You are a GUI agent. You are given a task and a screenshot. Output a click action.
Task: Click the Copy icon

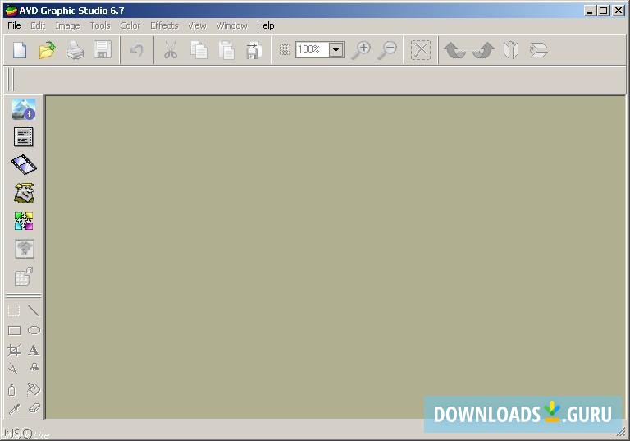pyautogui.click(x=199, y=50)
